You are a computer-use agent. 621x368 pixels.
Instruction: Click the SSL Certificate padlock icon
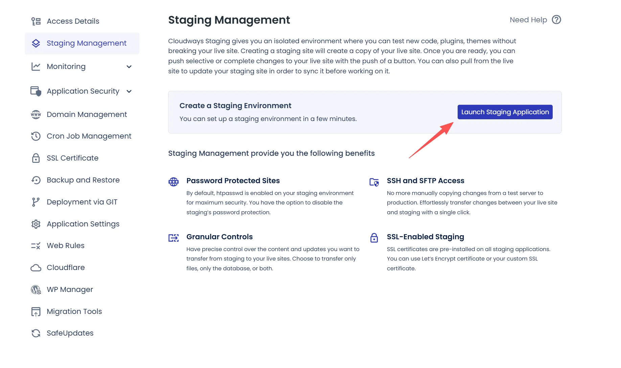point(36,158)
